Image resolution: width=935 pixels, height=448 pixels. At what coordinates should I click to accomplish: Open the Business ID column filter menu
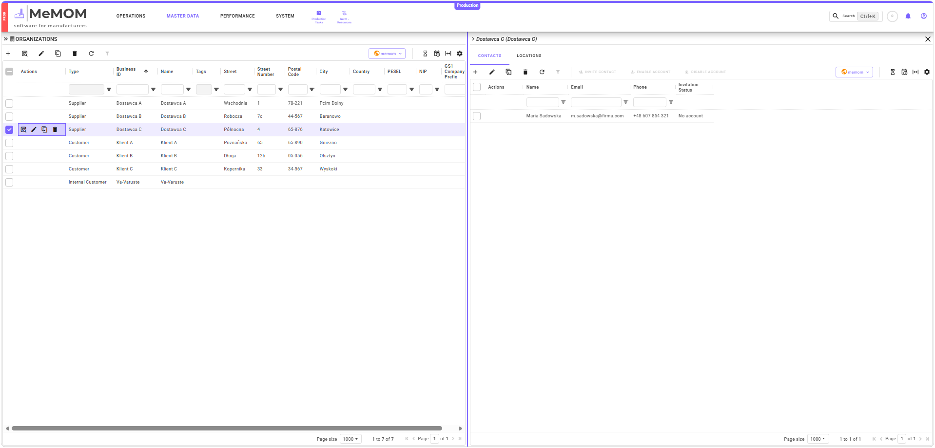153,90
